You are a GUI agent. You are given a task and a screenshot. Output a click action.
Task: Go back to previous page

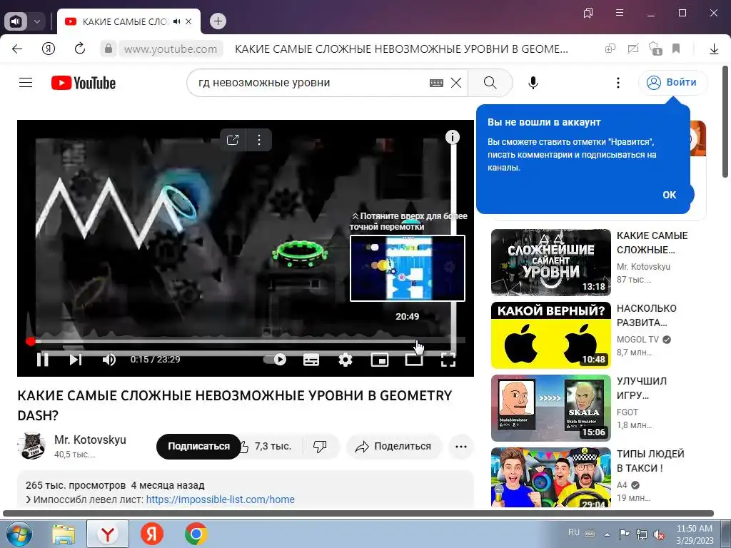tap(17, 49)
